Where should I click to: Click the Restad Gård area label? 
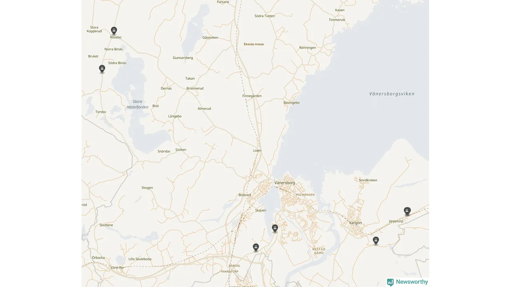[x=319, y=251]
